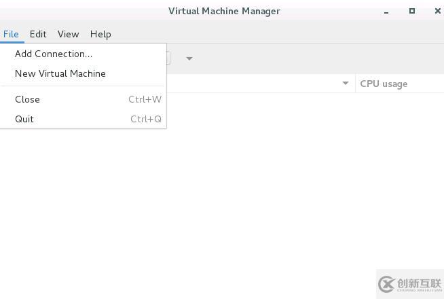Maximize the Virtual Machine Manager window

tap(412, 11)
